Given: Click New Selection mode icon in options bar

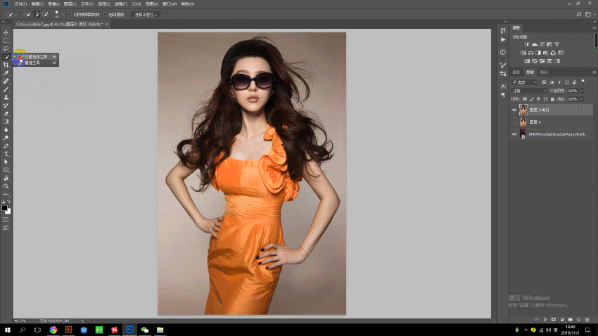Looking at the screenshot, I should click(27, 15).
